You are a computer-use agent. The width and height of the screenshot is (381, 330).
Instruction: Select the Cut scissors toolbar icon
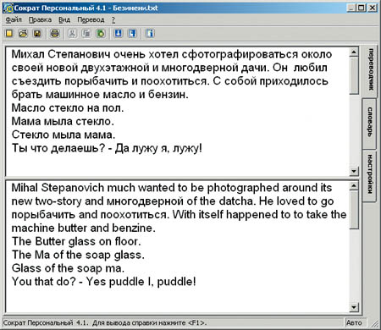click(x=72, y=34)
